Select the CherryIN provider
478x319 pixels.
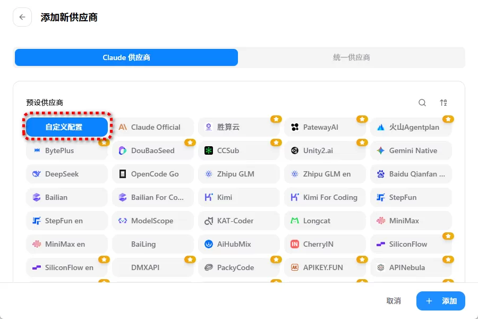coord(325,244)
